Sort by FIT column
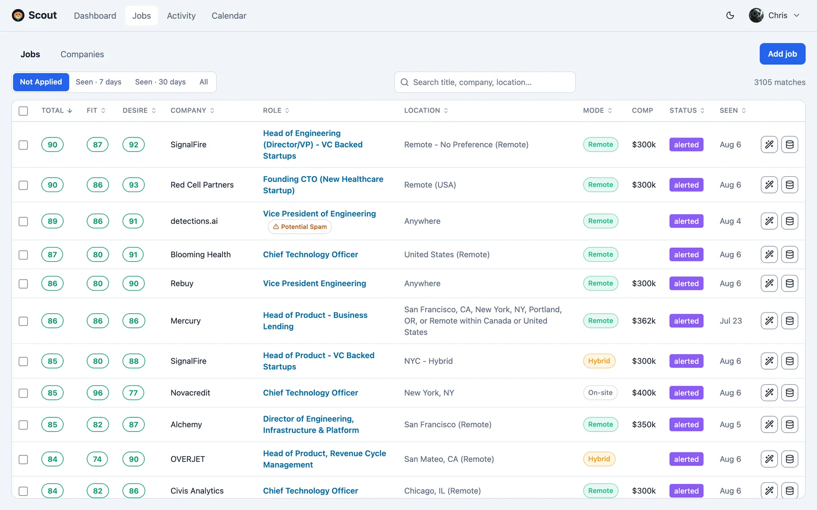The height and width of the screenshot is (510, 817). 96,111
